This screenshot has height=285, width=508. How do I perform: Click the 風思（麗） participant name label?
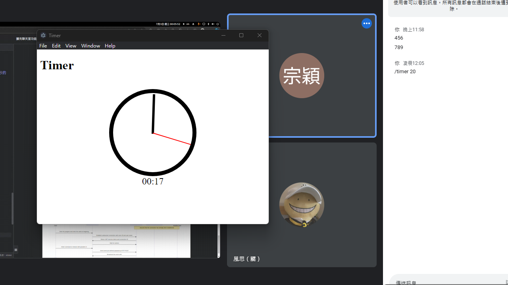247,258
